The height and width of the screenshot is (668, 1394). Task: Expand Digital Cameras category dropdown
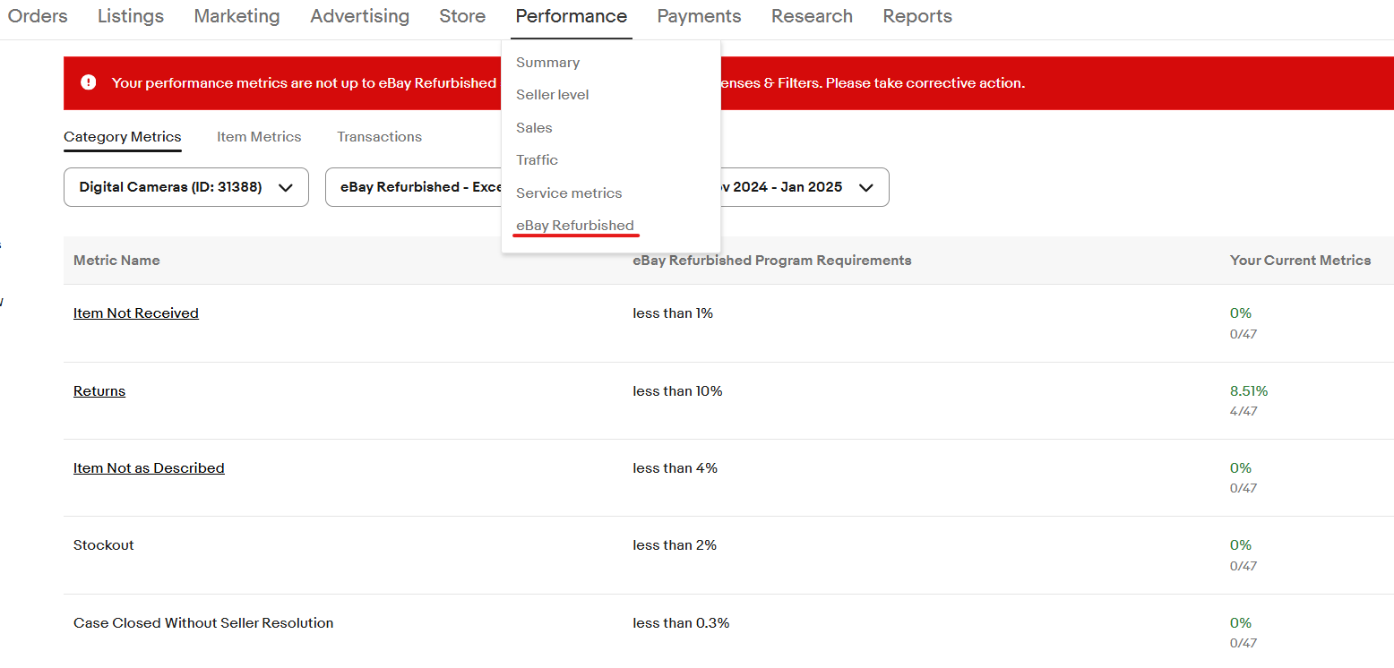click(x=186, y=187)
